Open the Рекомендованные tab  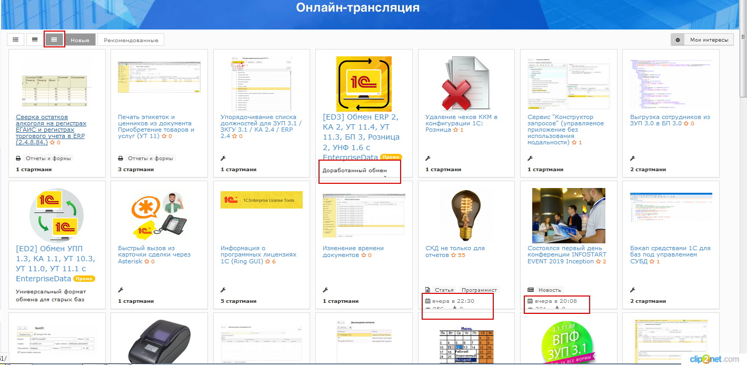coord(131,40)
